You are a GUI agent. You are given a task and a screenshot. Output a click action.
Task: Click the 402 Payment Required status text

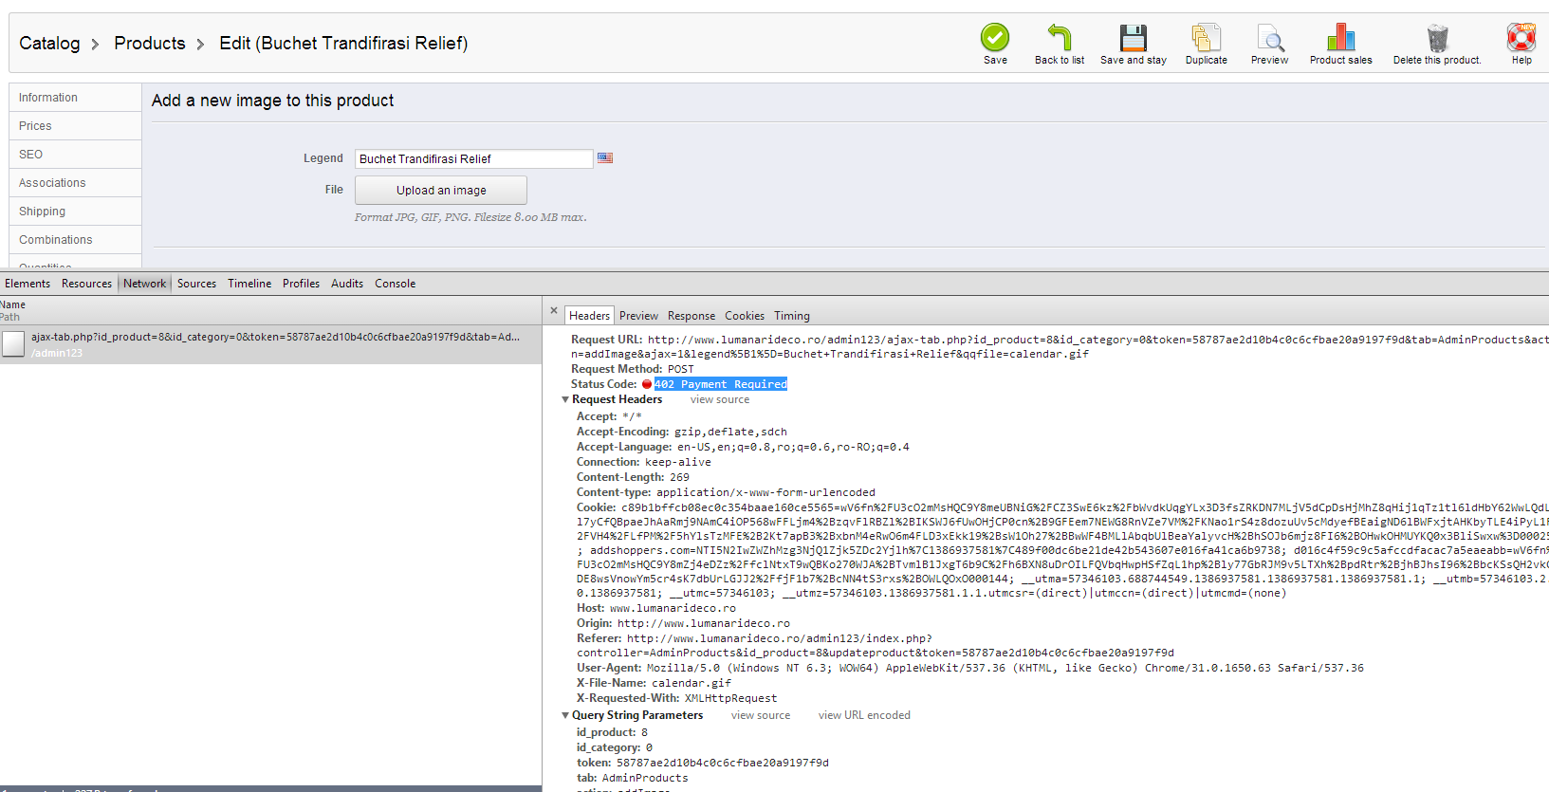pyautogui.click(x=721, y=384)
